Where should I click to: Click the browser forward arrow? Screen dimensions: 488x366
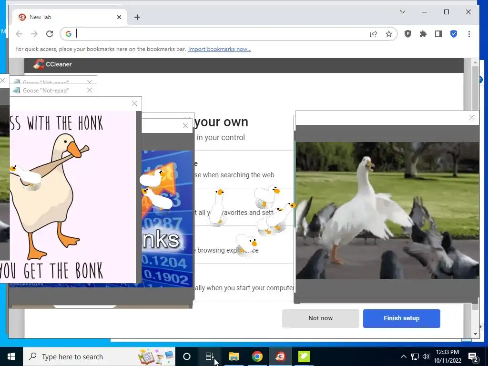(34, 34)
